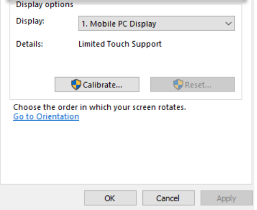Select the 'Limited Touch Support' details text

pos(120,44)
